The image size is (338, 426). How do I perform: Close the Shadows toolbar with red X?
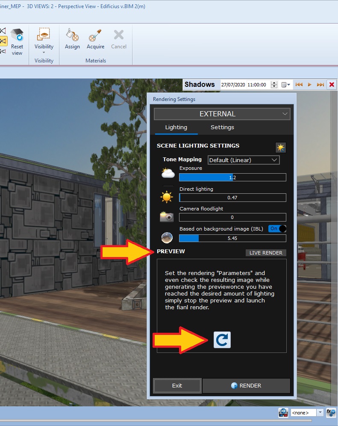[332, 85]
